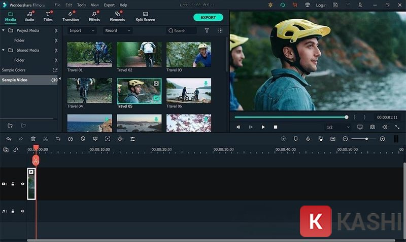Select the crop tool icon
406x242 pixels.
58,139
